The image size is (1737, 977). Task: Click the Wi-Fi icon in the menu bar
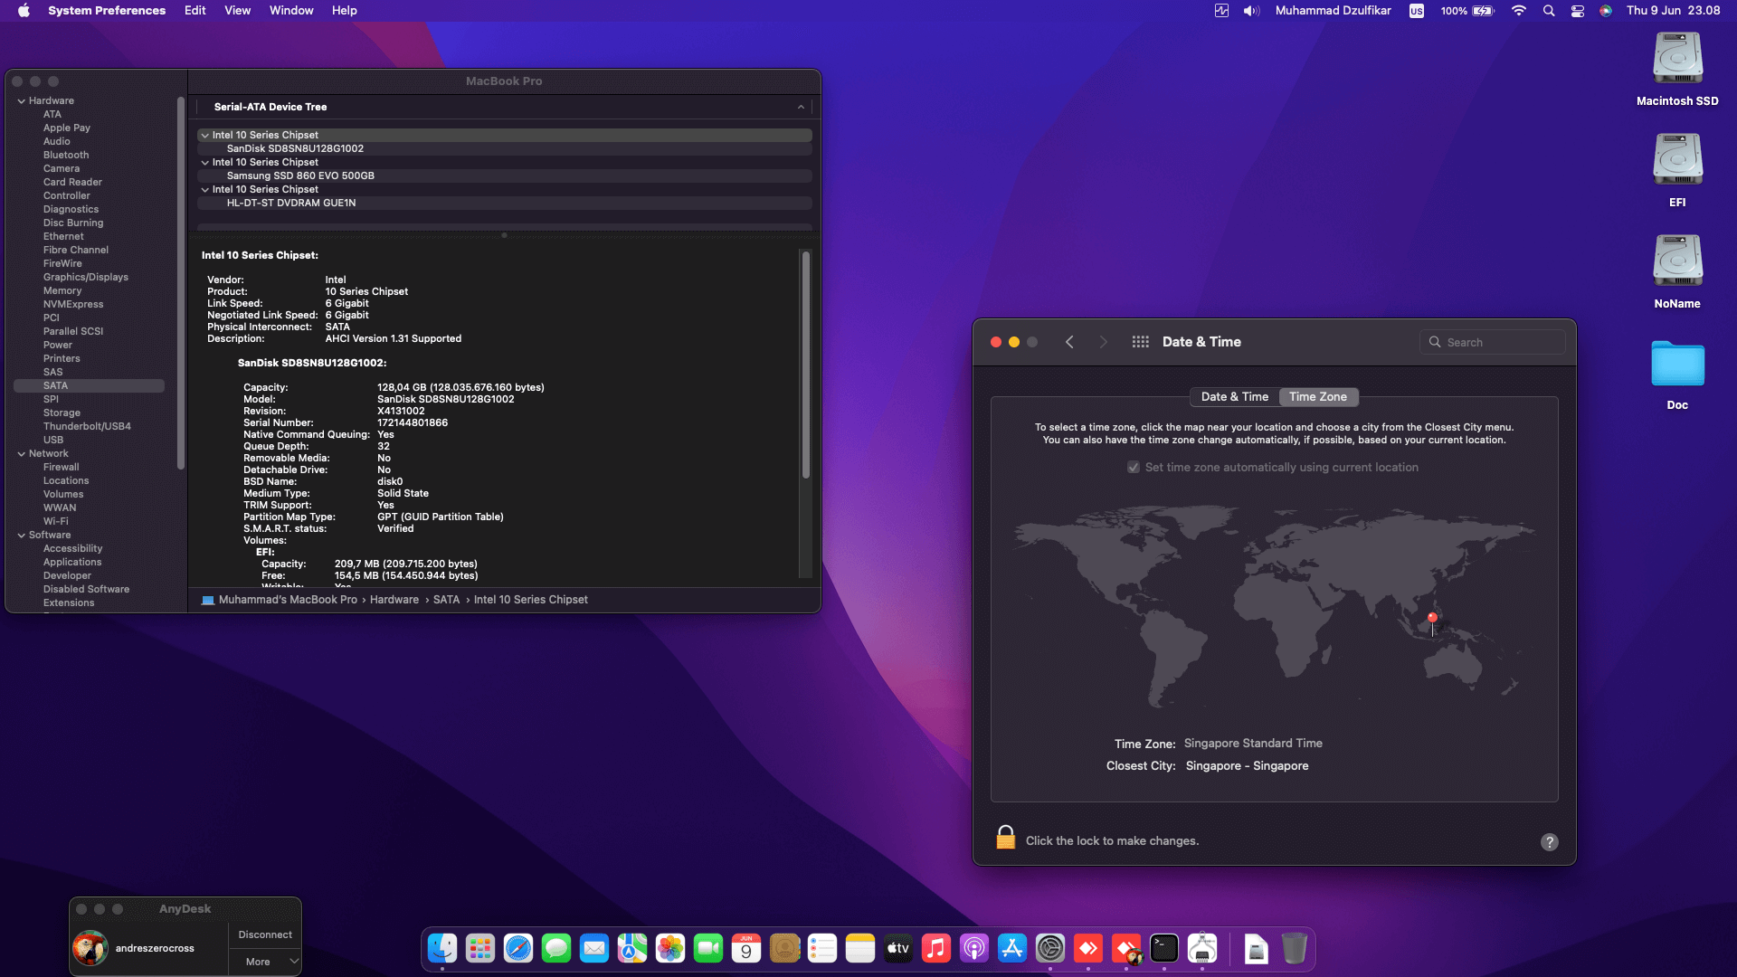pos(1519,11)
